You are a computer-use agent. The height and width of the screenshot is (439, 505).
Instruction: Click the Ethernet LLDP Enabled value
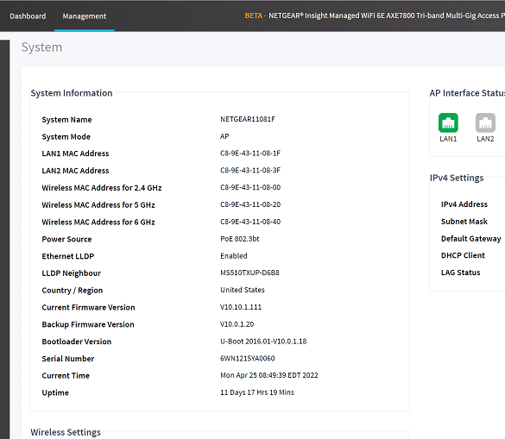point(234,256)
